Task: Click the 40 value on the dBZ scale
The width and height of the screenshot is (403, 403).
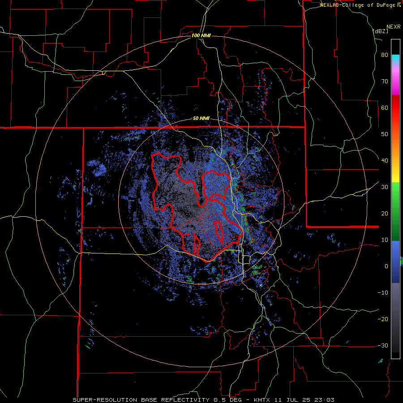Action: pos(385,161)
